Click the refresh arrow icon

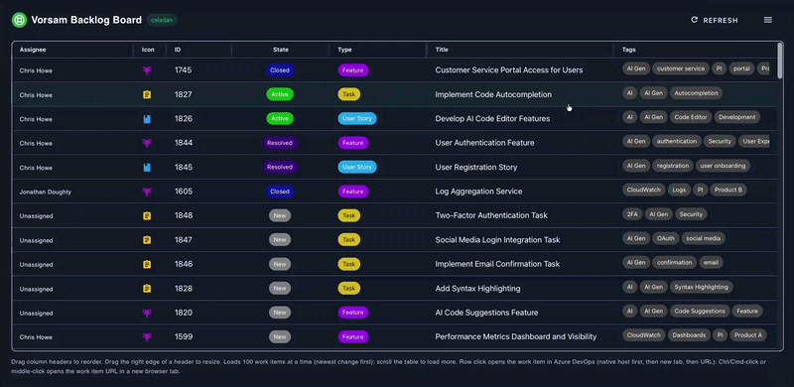pos(694,20)
